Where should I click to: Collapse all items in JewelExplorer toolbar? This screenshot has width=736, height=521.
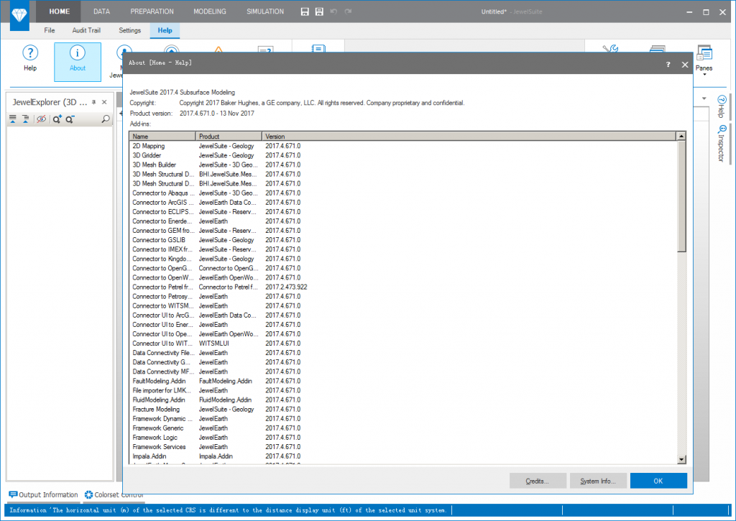13,119
